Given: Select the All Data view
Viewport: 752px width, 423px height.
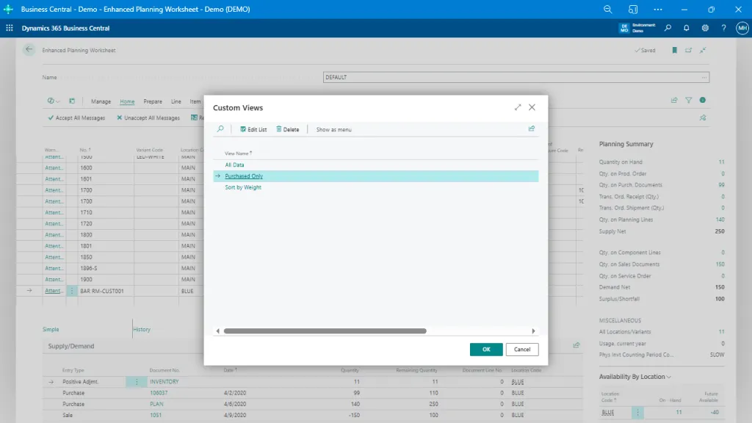Looking at the screenshot, I should 236,164.
